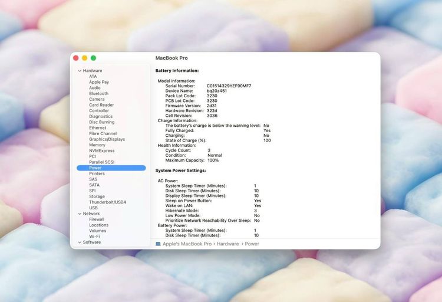Click Hardware in the path bar

click(227, 244)
